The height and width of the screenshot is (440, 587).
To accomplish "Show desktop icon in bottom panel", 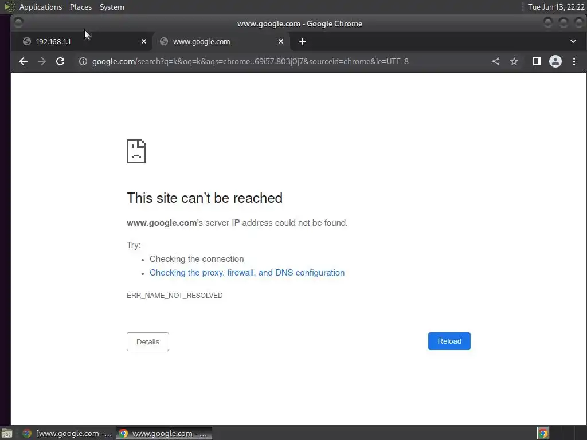I will point(7,434).
